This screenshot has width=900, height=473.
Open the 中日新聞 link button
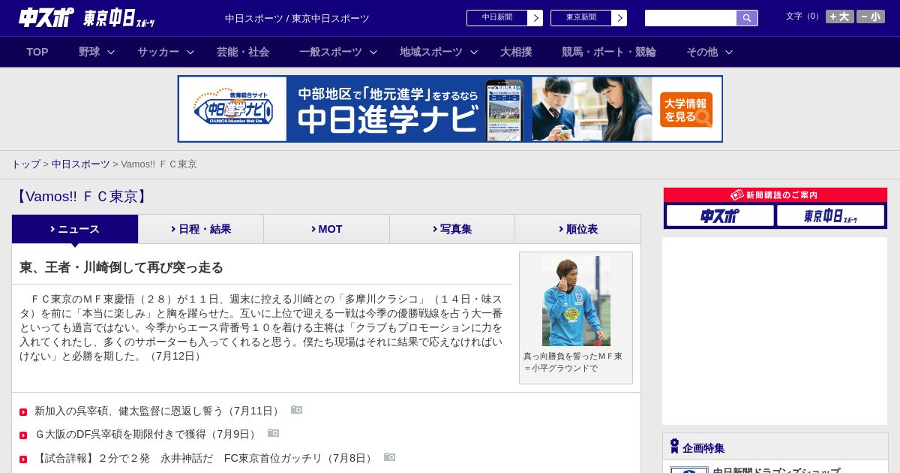coord(504,18)
